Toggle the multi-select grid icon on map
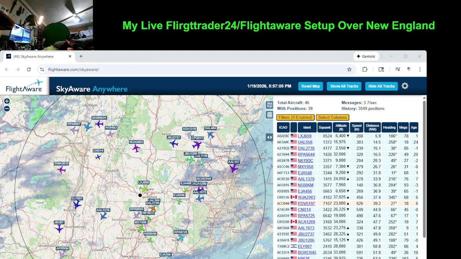The width and height of the screenshot is (461, 259). [x=269, y=115]
